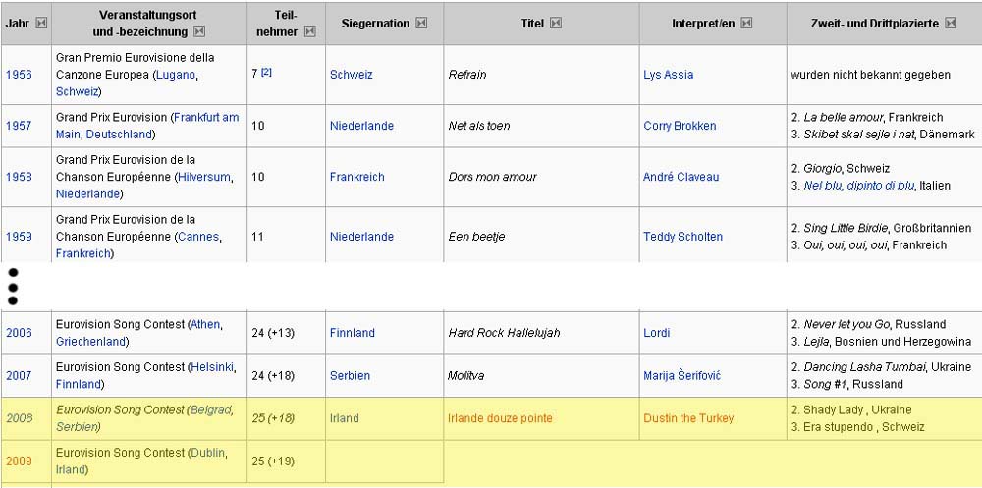
Task: Click sort icon beside Siegernation header
Action: point(421,24)
